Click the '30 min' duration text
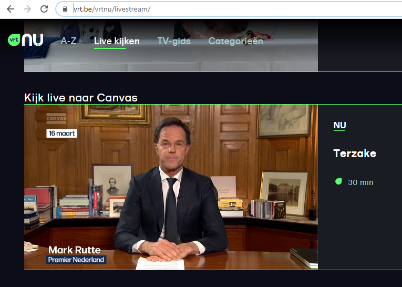Screen dimensions: 402x287 click(360, 182)
